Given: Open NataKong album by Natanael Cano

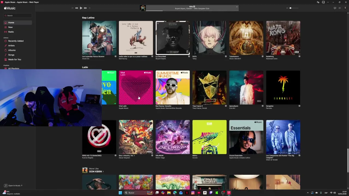Looking at the screenshot, I should point(283,38).
